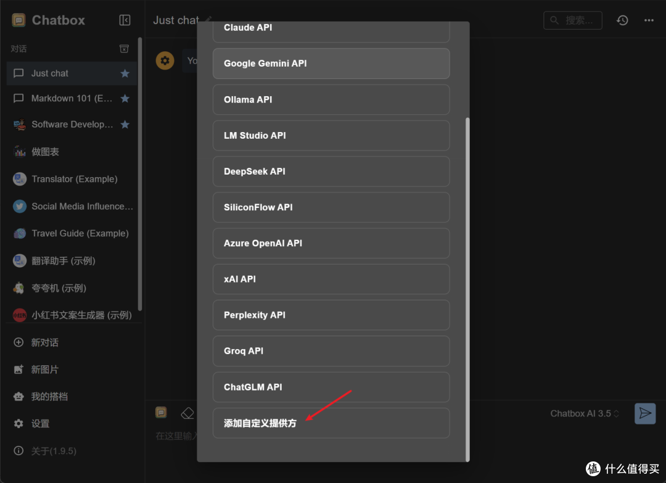Choose Azure OpenAI API option
This screenshot has width=666, height=483.
(331, 243)
